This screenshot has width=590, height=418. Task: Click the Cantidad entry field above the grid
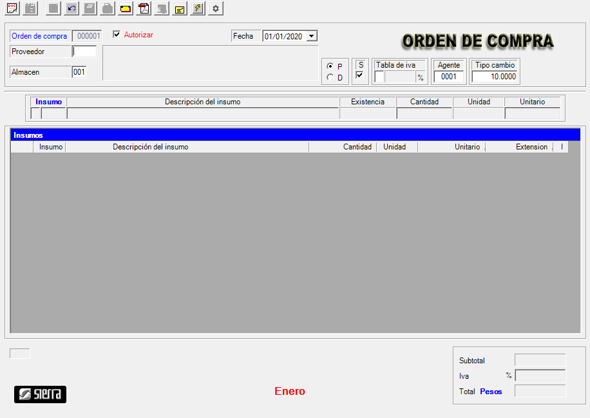[424, 114]
